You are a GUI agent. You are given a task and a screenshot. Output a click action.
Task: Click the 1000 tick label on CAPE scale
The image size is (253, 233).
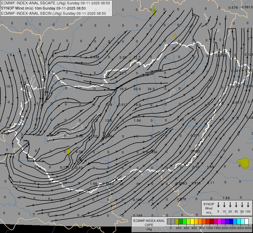209,228
